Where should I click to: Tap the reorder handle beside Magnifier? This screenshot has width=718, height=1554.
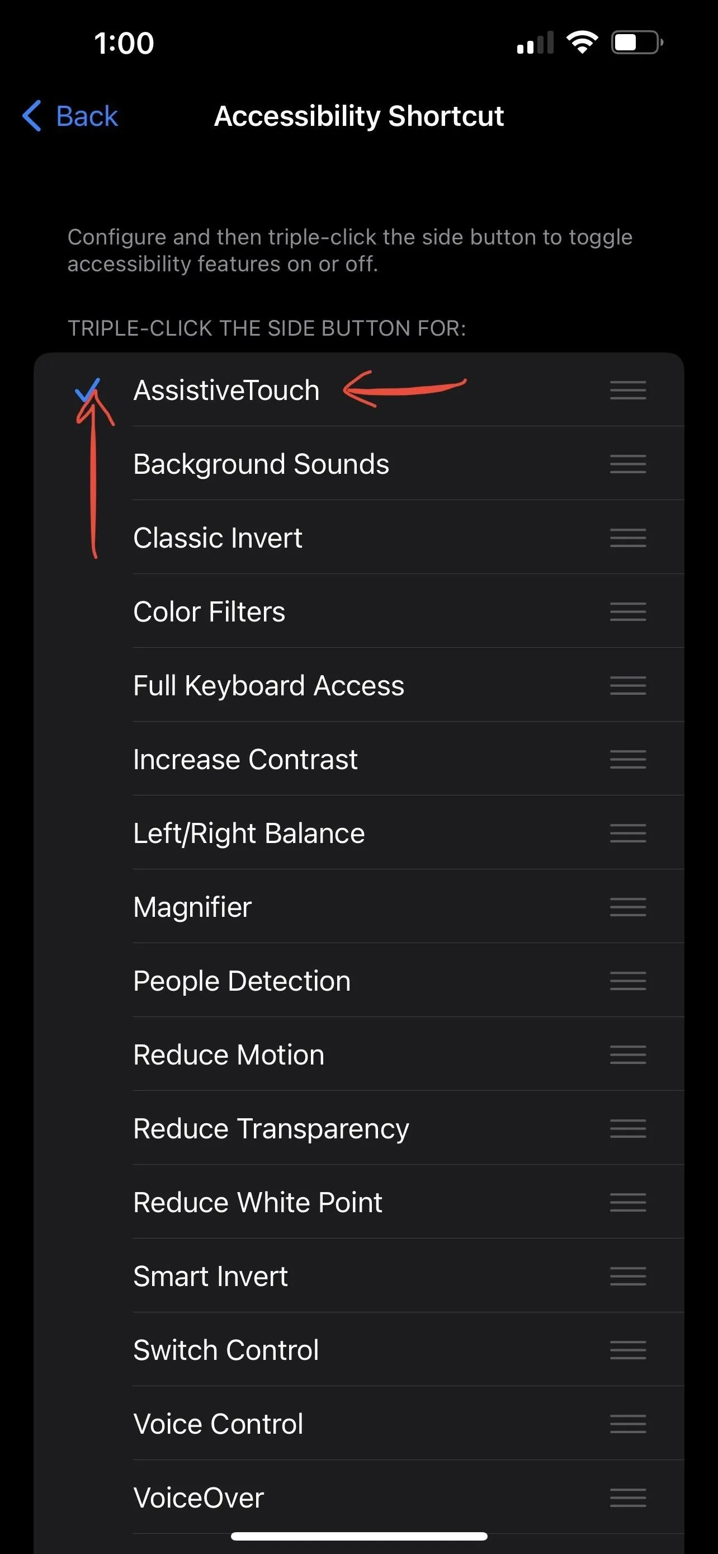(627, 907)
